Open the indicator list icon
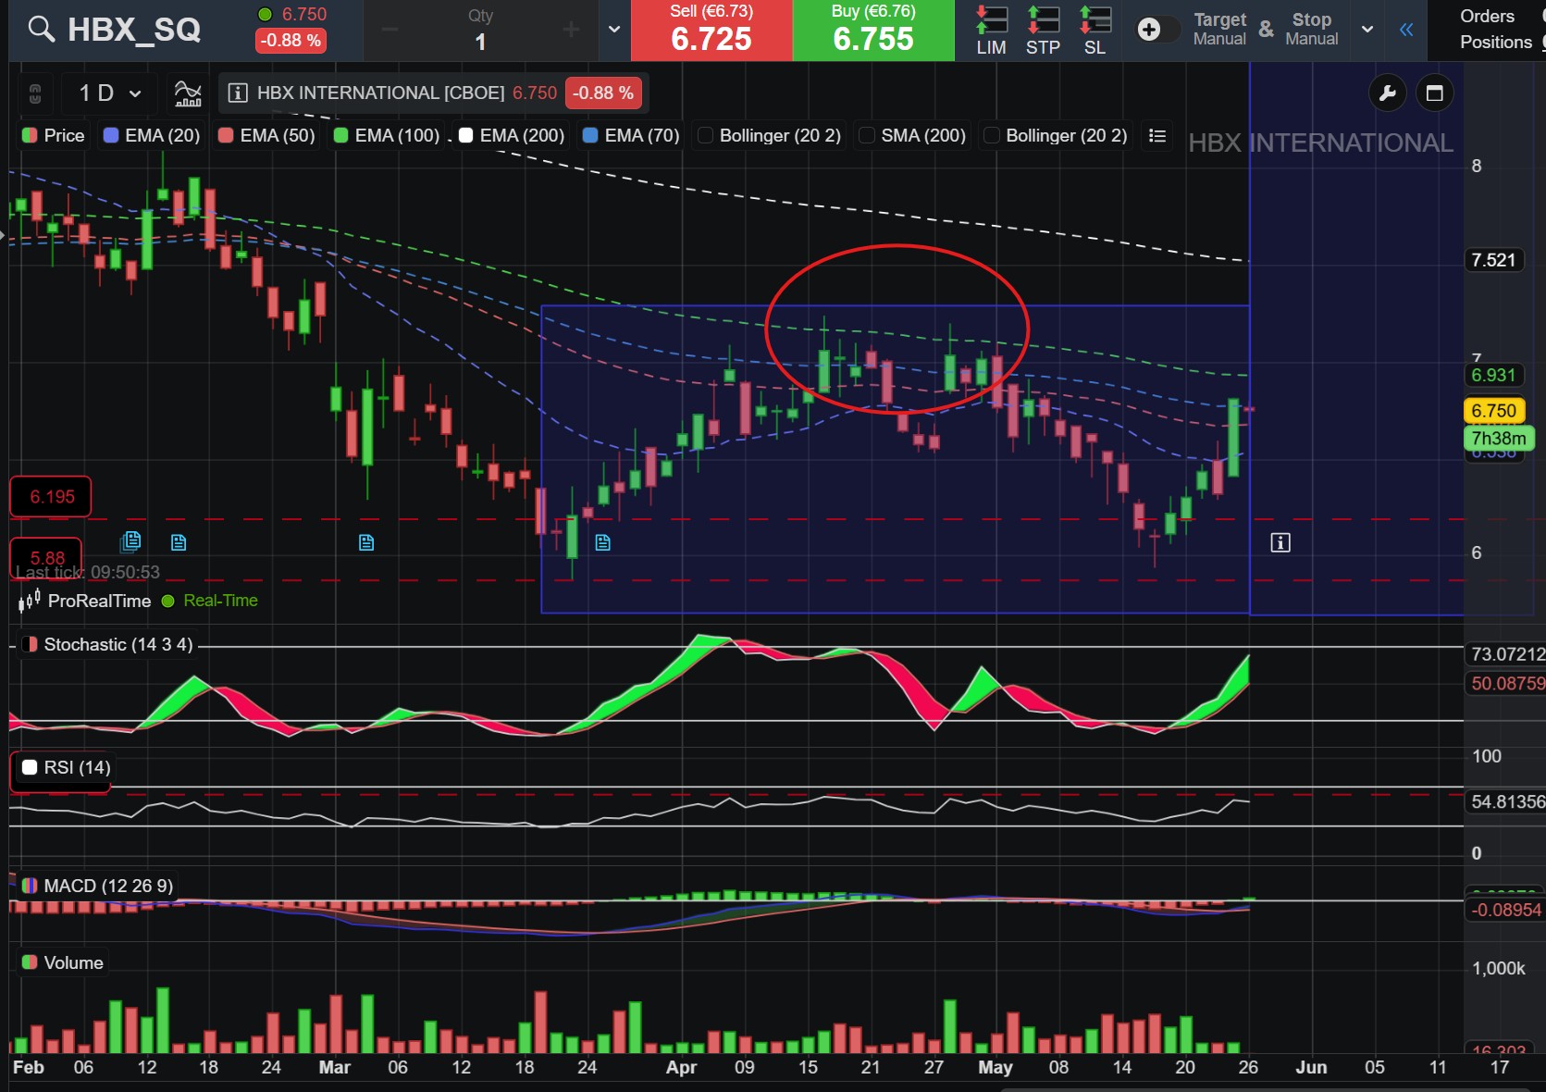Image resolution: width=1546 pixels, height=1092 pixels. pos(1156,136)
